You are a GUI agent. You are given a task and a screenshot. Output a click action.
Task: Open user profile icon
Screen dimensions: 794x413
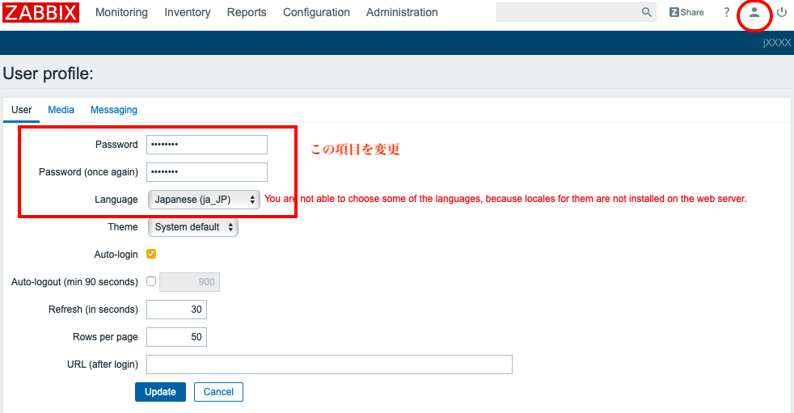coord(754,12)
